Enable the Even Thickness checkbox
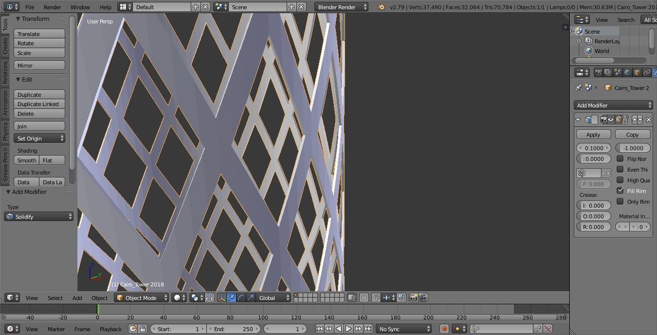The height and width of the screenshot is (335, 657). point(620,169)
